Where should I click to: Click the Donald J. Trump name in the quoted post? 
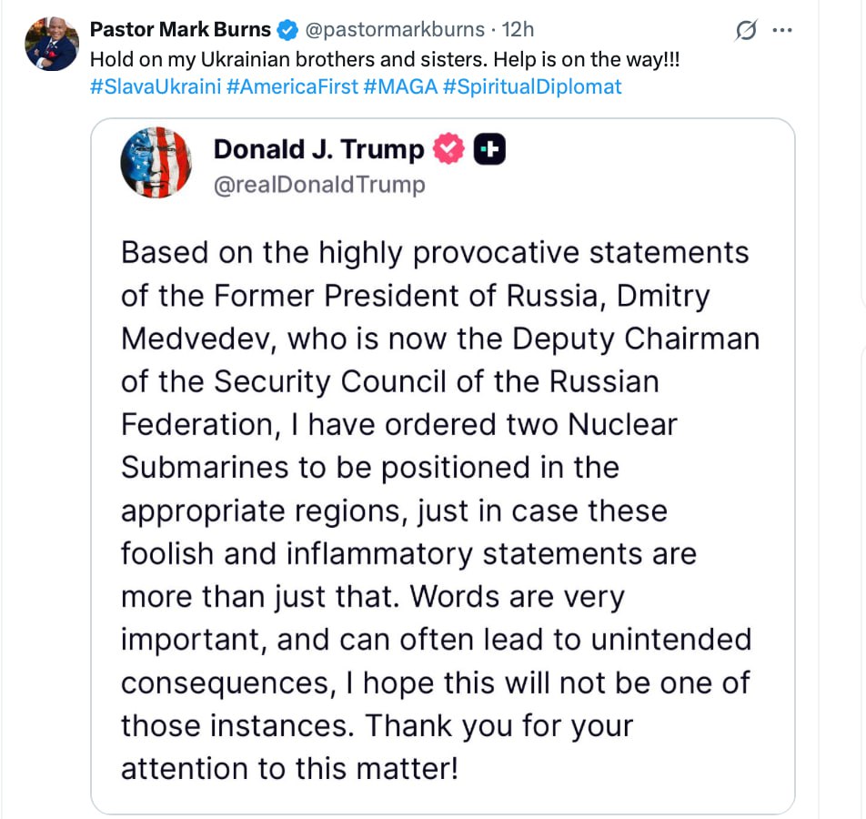point(318,149)
